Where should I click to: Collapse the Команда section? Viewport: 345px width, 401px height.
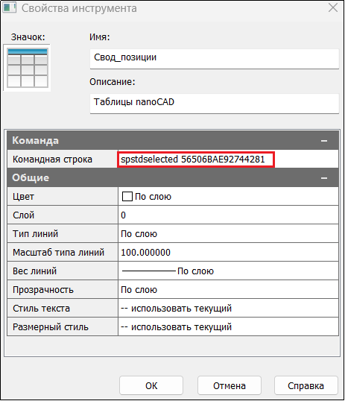tap(324, 141)
